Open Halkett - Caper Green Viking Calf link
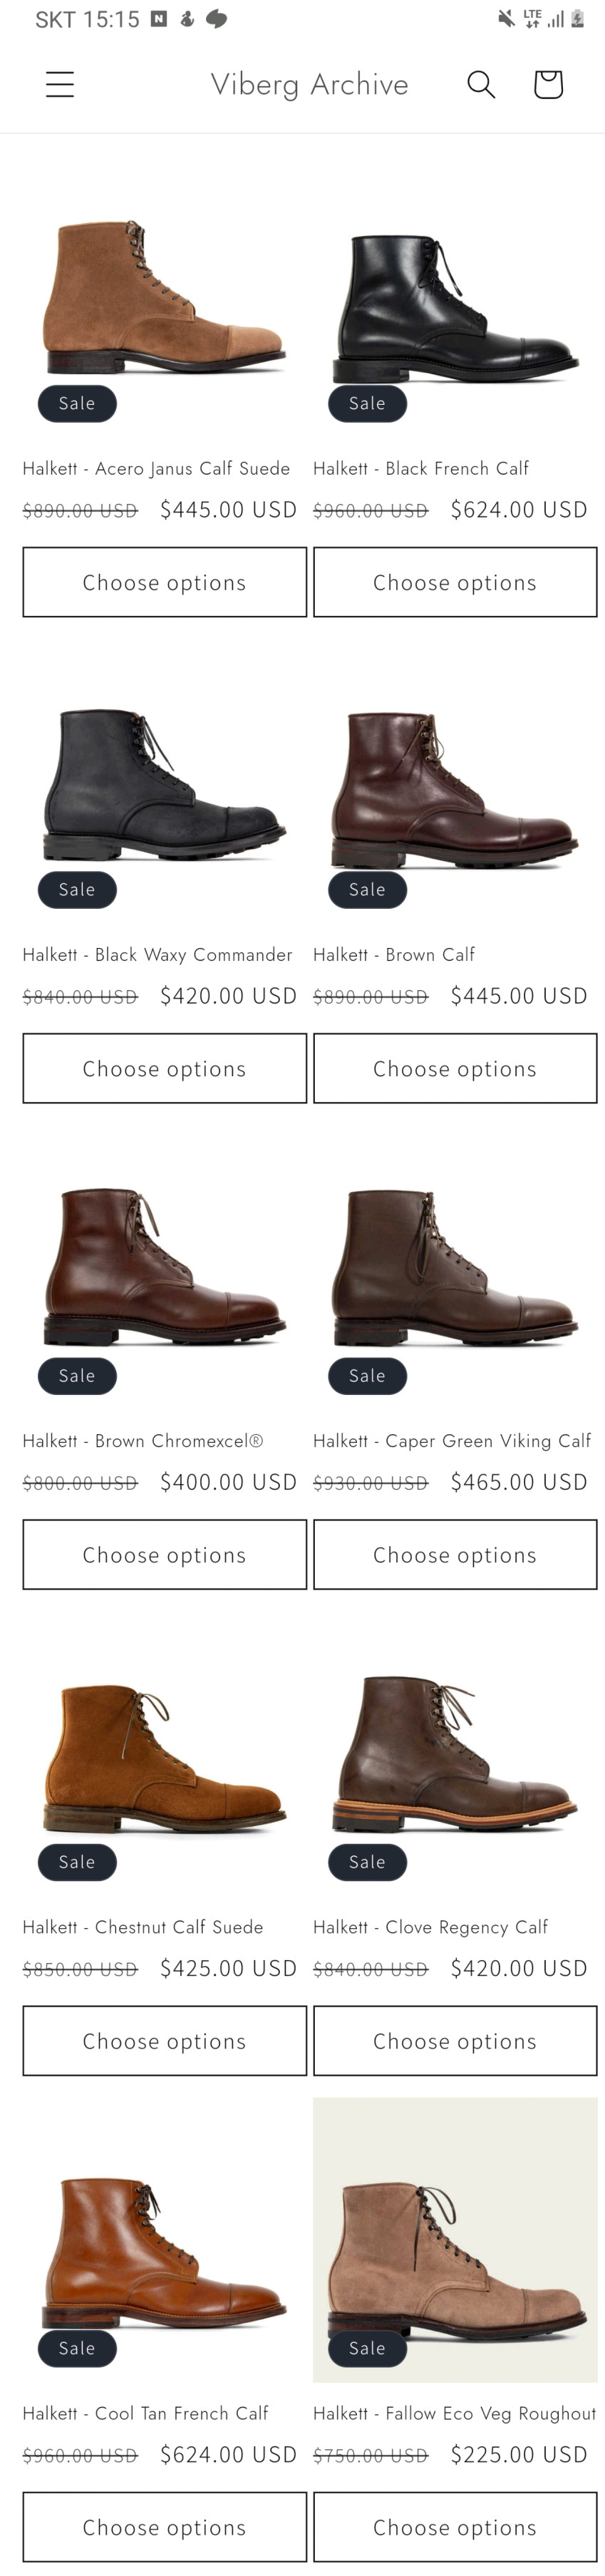Viewport: 605px width, 2576px height. coord(451,1440)
